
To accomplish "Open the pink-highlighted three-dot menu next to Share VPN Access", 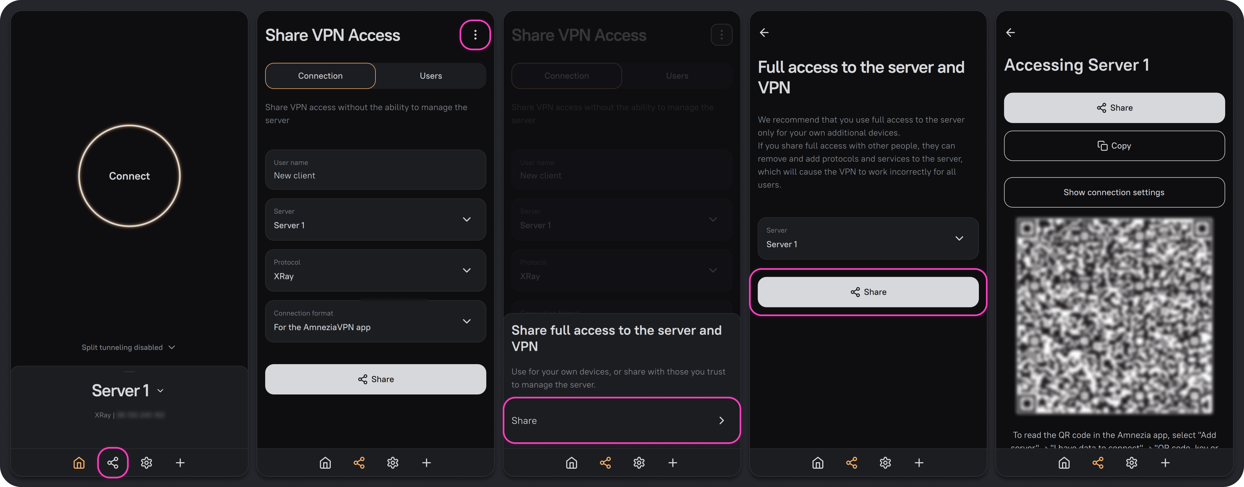I will click(475, 35).
